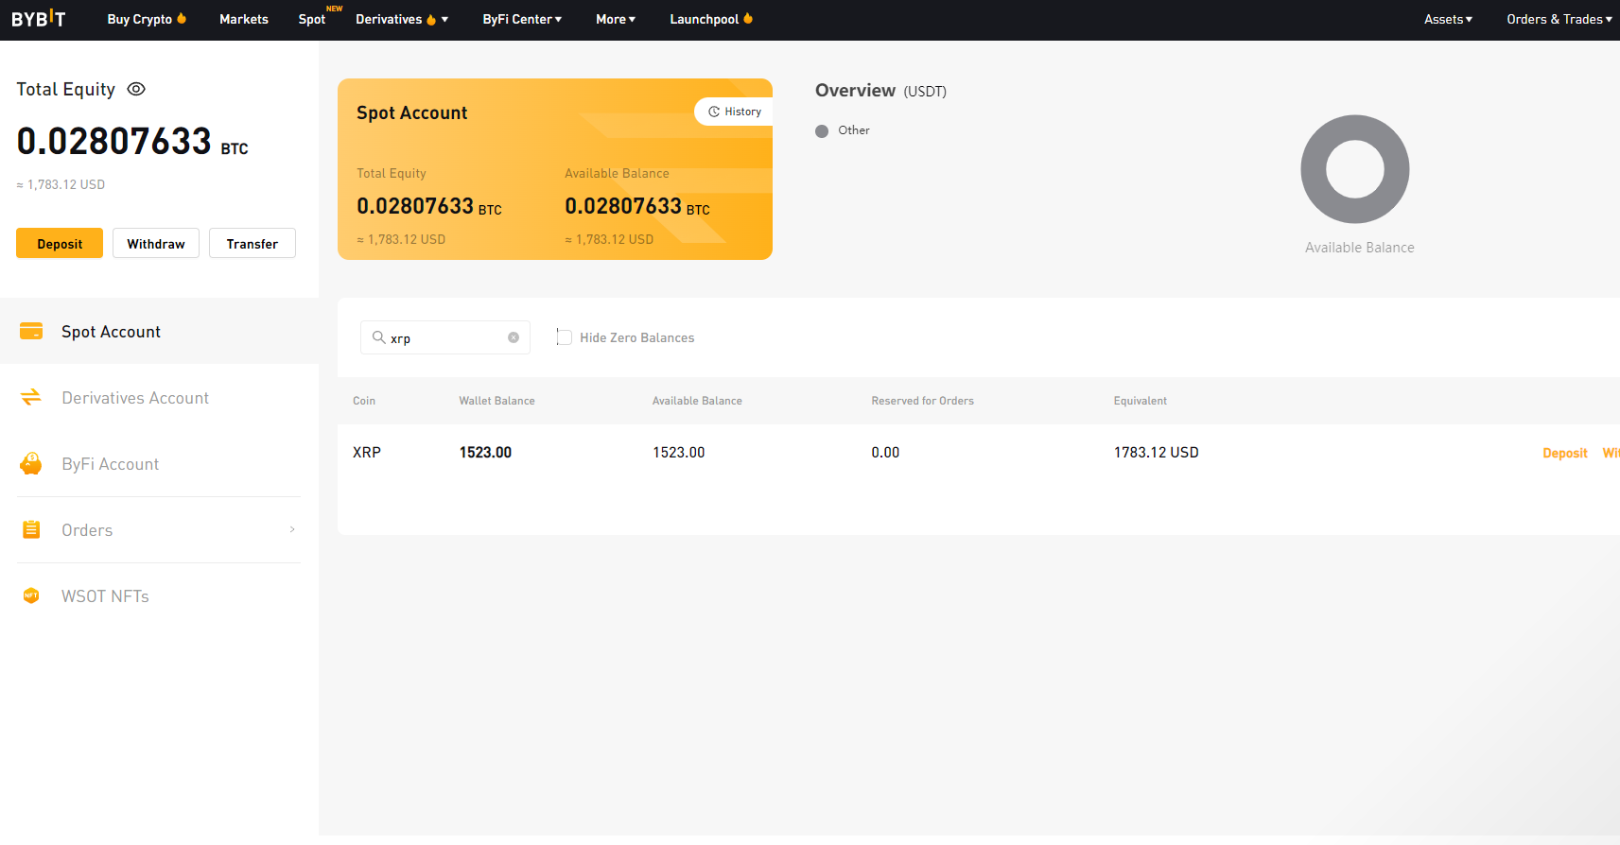Viewport: 1620px width, 845px height.
Task: Click Wallet Balance value 1523.00
Action: pyautogui.click(x=485, y=453)
